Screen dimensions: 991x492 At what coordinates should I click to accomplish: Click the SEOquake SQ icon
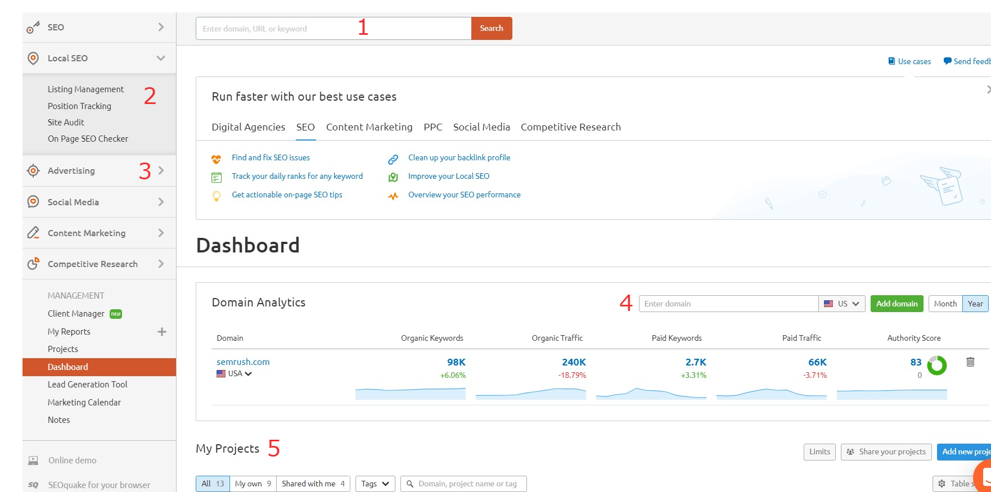click(x=33, y=485)
